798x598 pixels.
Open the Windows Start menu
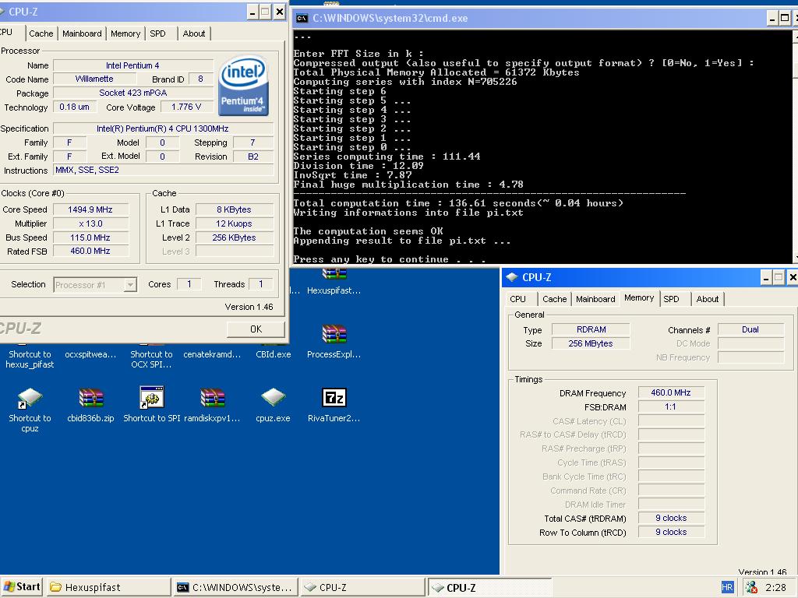(22, 587)
